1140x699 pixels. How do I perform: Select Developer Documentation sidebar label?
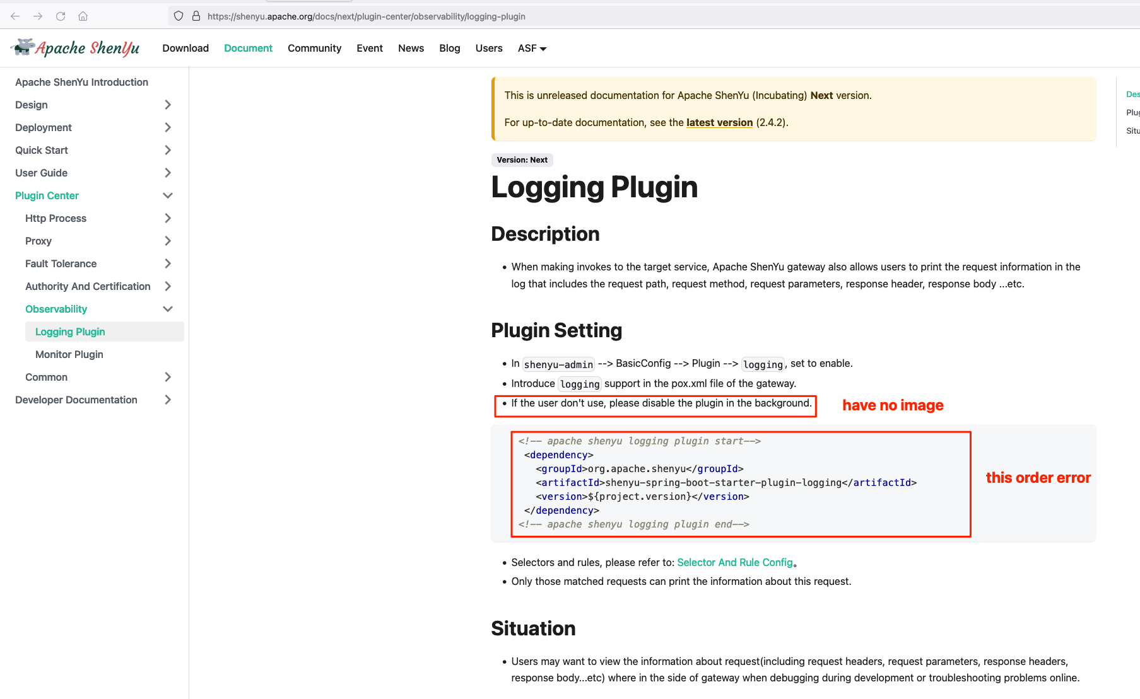click(76, 400)
